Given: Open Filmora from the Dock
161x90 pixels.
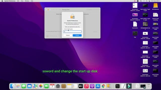Looking at the screenshot, I should [129, 86].
